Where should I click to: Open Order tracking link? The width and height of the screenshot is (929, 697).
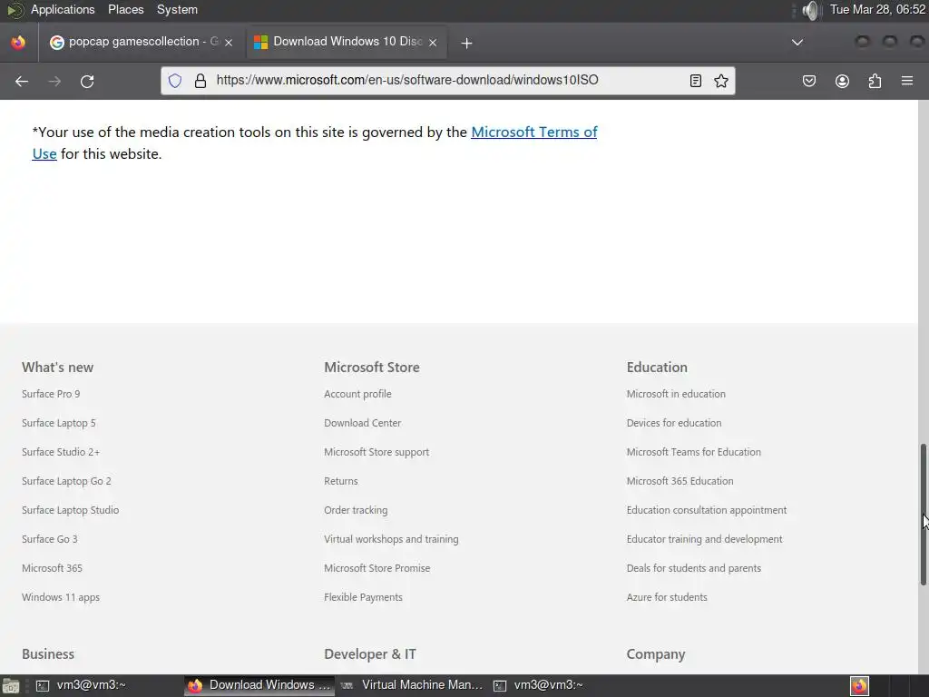(x=356, y=510)
